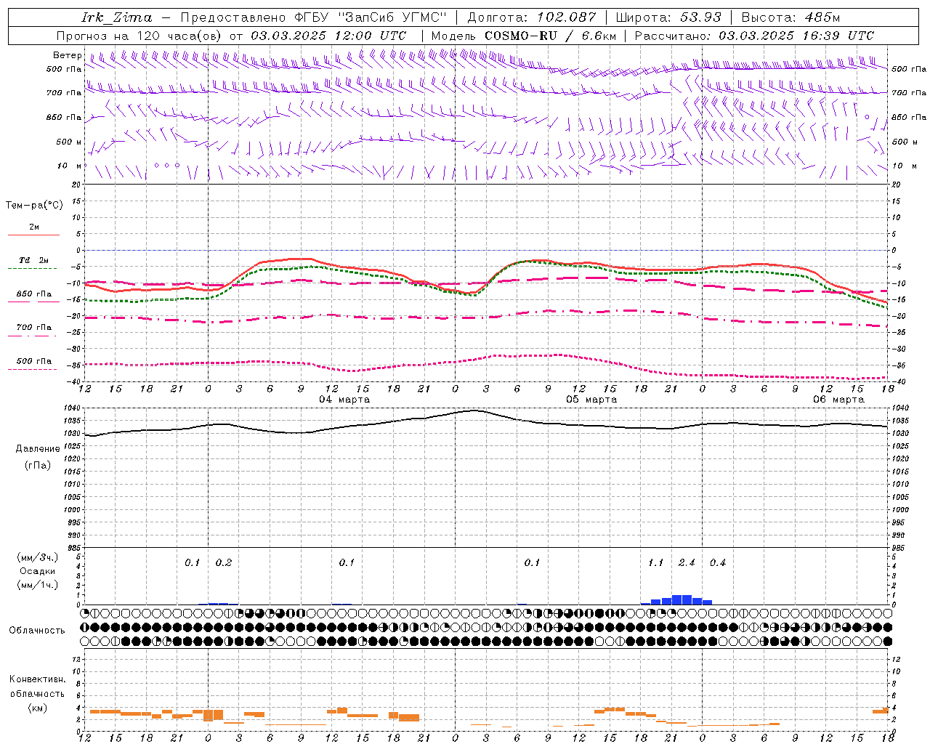Select the (мм/1ч.) hourly precipitation label
The image size is (930, 744).
[38, 585]
